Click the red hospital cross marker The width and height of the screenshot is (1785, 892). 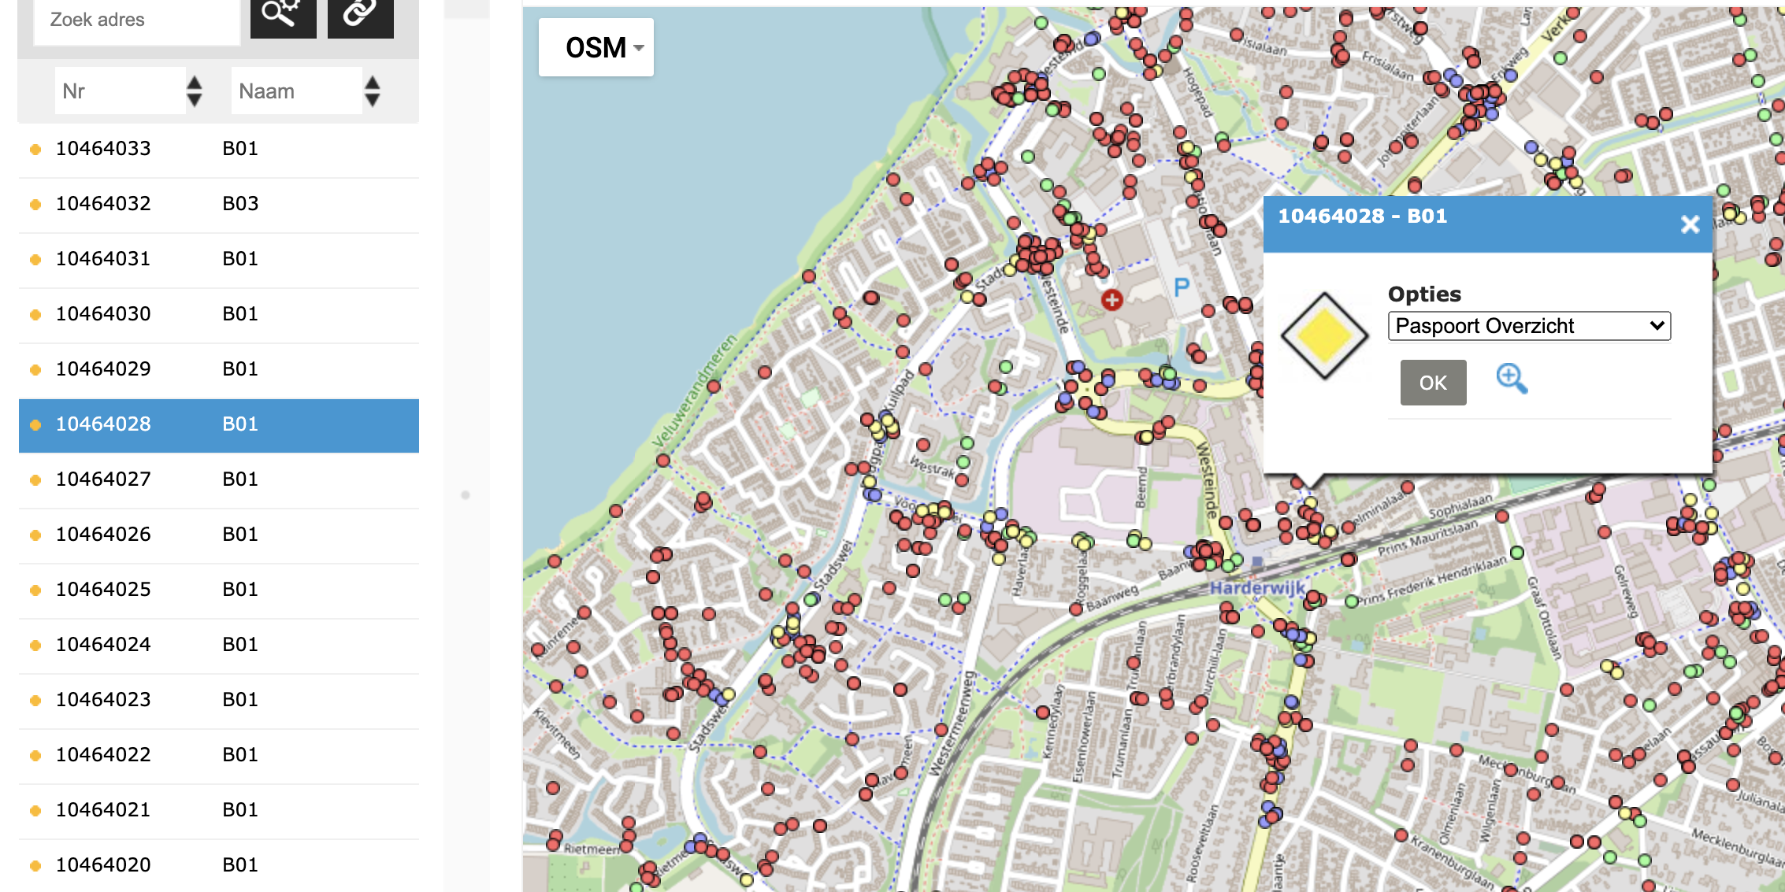coord(1111,299)
